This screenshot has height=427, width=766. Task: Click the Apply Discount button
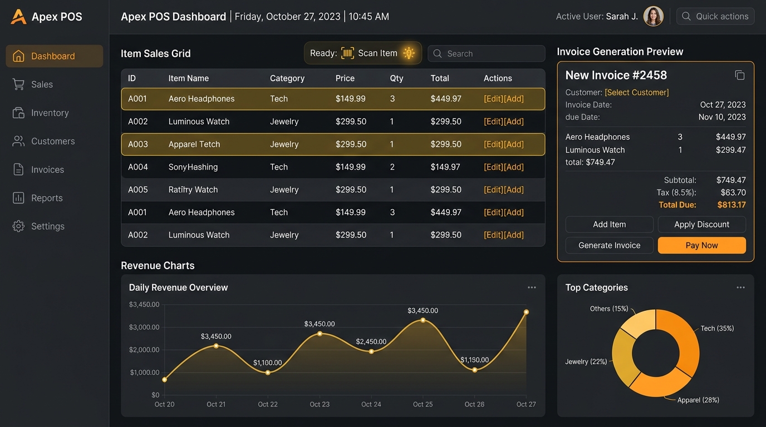(702, 225)
